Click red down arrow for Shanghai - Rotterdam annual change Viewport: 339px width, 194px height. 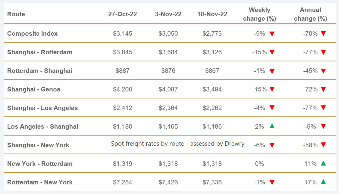323,52
